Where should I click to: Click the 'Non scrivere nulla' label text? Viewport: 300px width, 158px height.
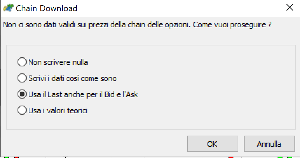click(58, 63)
